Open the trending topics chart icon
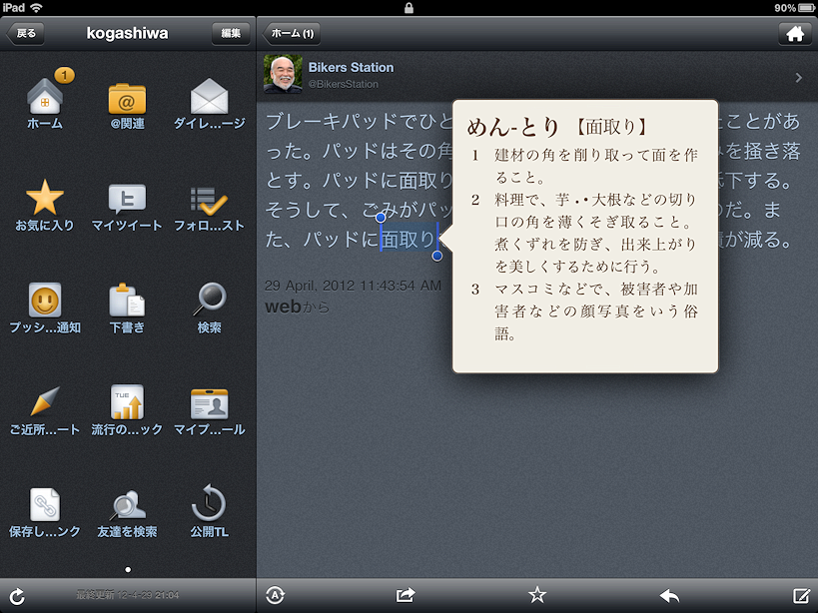818x613 pixels. click(x=127, y=404)
